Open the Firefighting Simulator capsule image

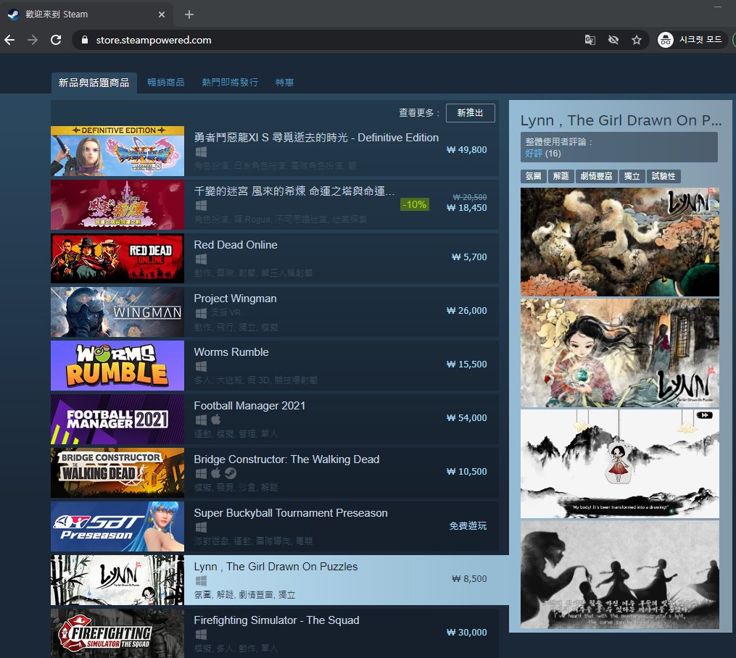[117, 633]
